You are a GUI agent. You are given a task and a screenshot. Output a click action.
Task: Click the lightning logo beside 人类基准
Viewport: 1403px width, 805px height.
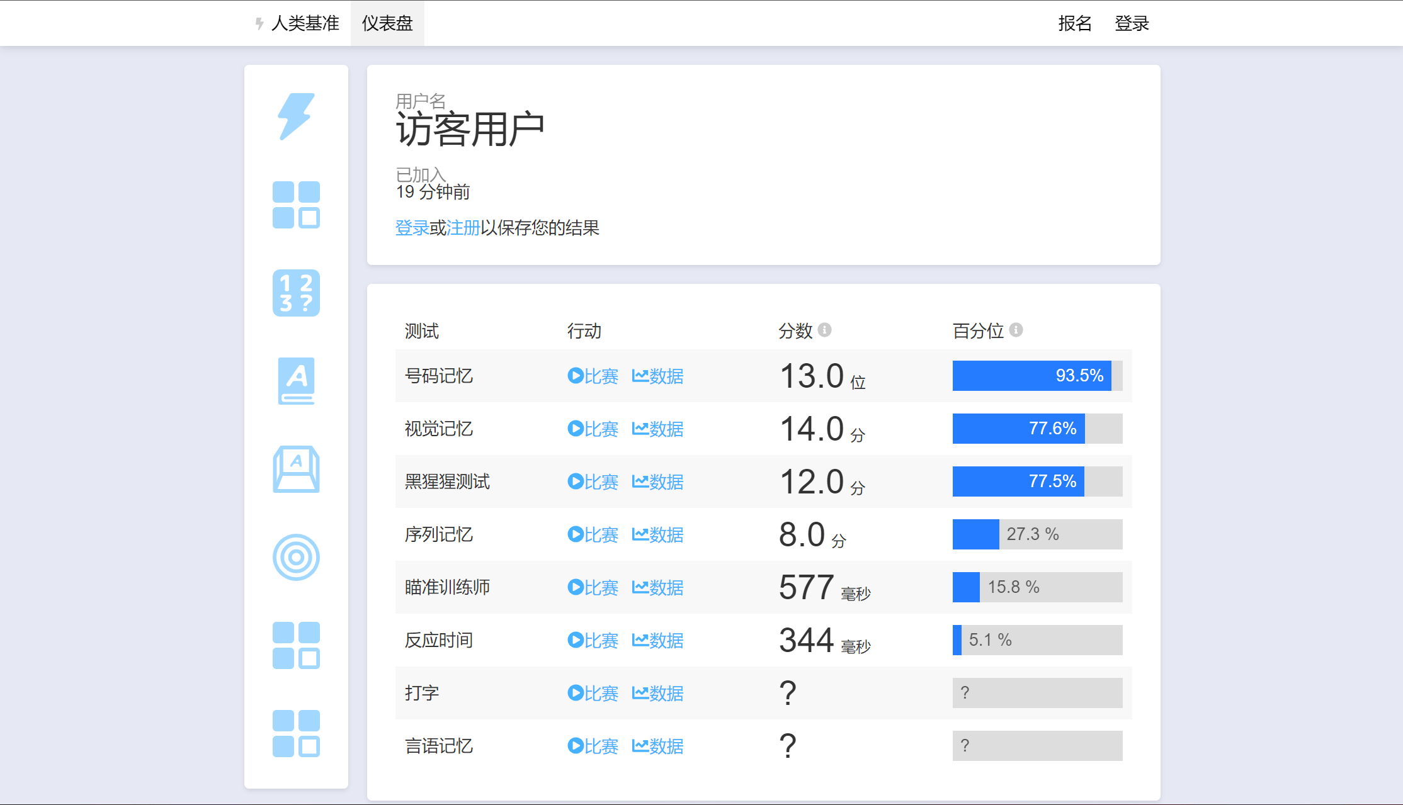tap(259, 23)
